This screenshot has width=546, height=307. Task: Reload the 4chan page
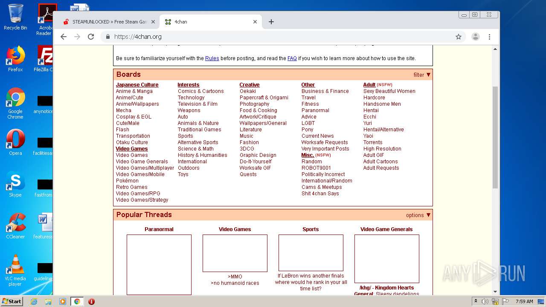91,37
